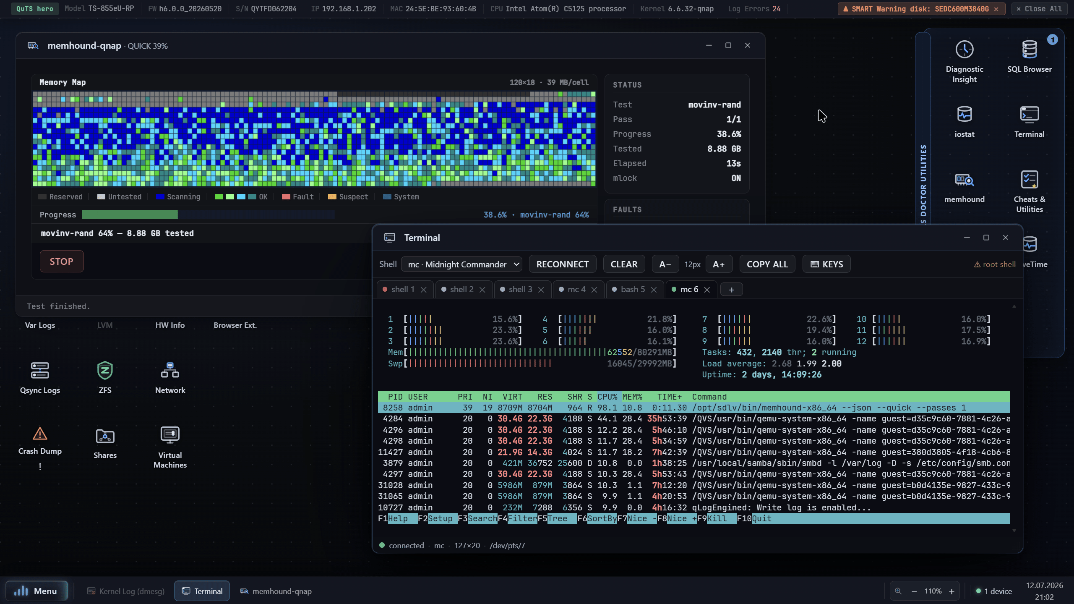Increase desktop zoom with the plus button

(x=951, y=591)
